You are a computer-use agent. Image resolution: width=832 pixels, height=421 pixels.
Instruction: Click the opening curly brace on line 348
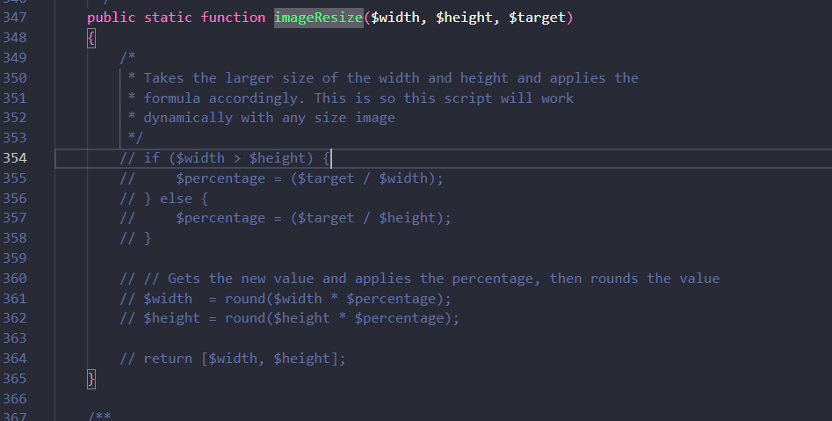click(x=91, y=38)
